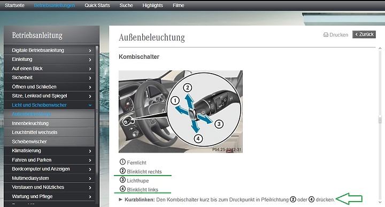Click the Kombischalter illustration image
The width and height of the screenshot is (385, 207).
tap(181, 112)
